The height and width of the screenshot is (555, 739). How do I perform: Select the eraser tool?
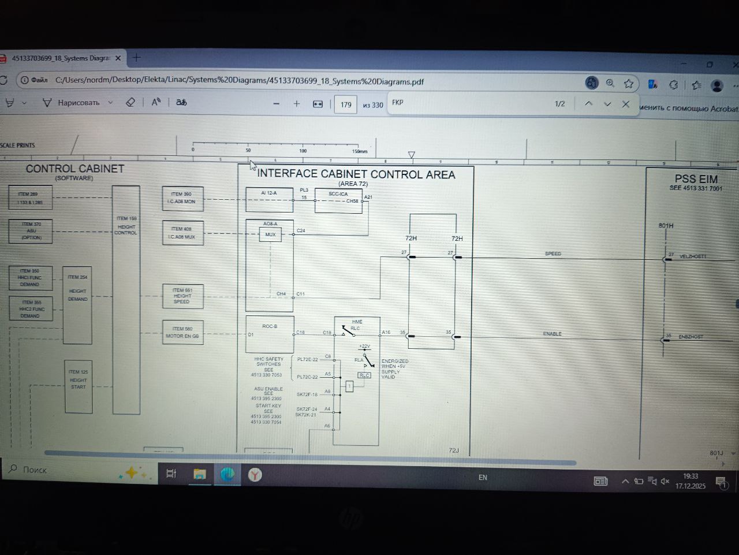click(130, 102)
